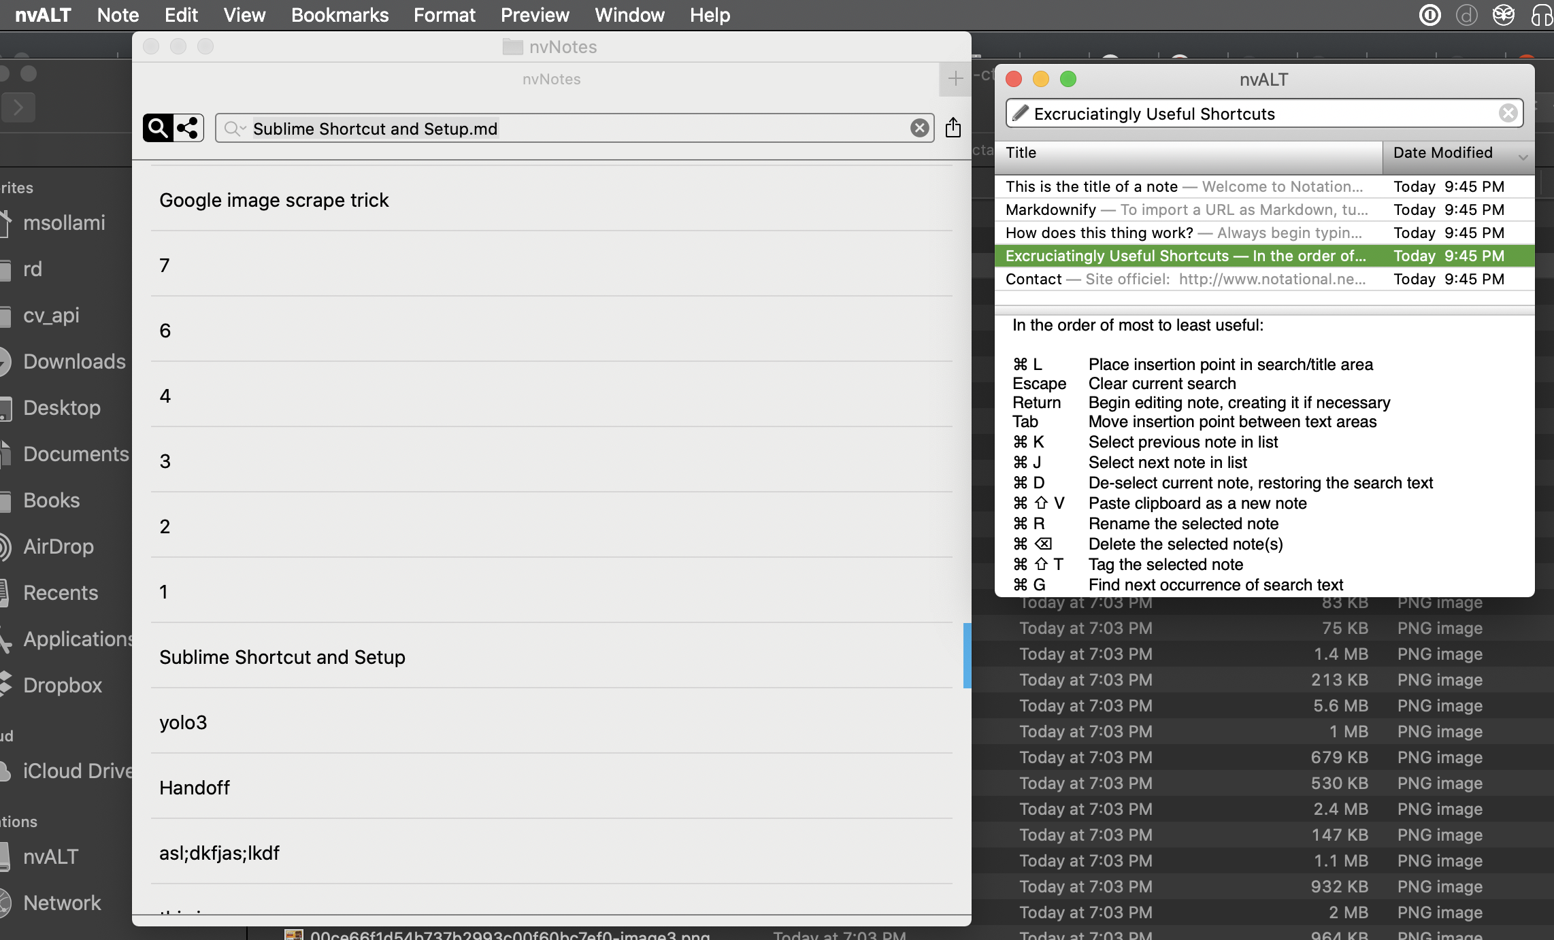Open the headphones menu bar icon
This screenshot has height=940, width=1554.
pos(1540,15)
